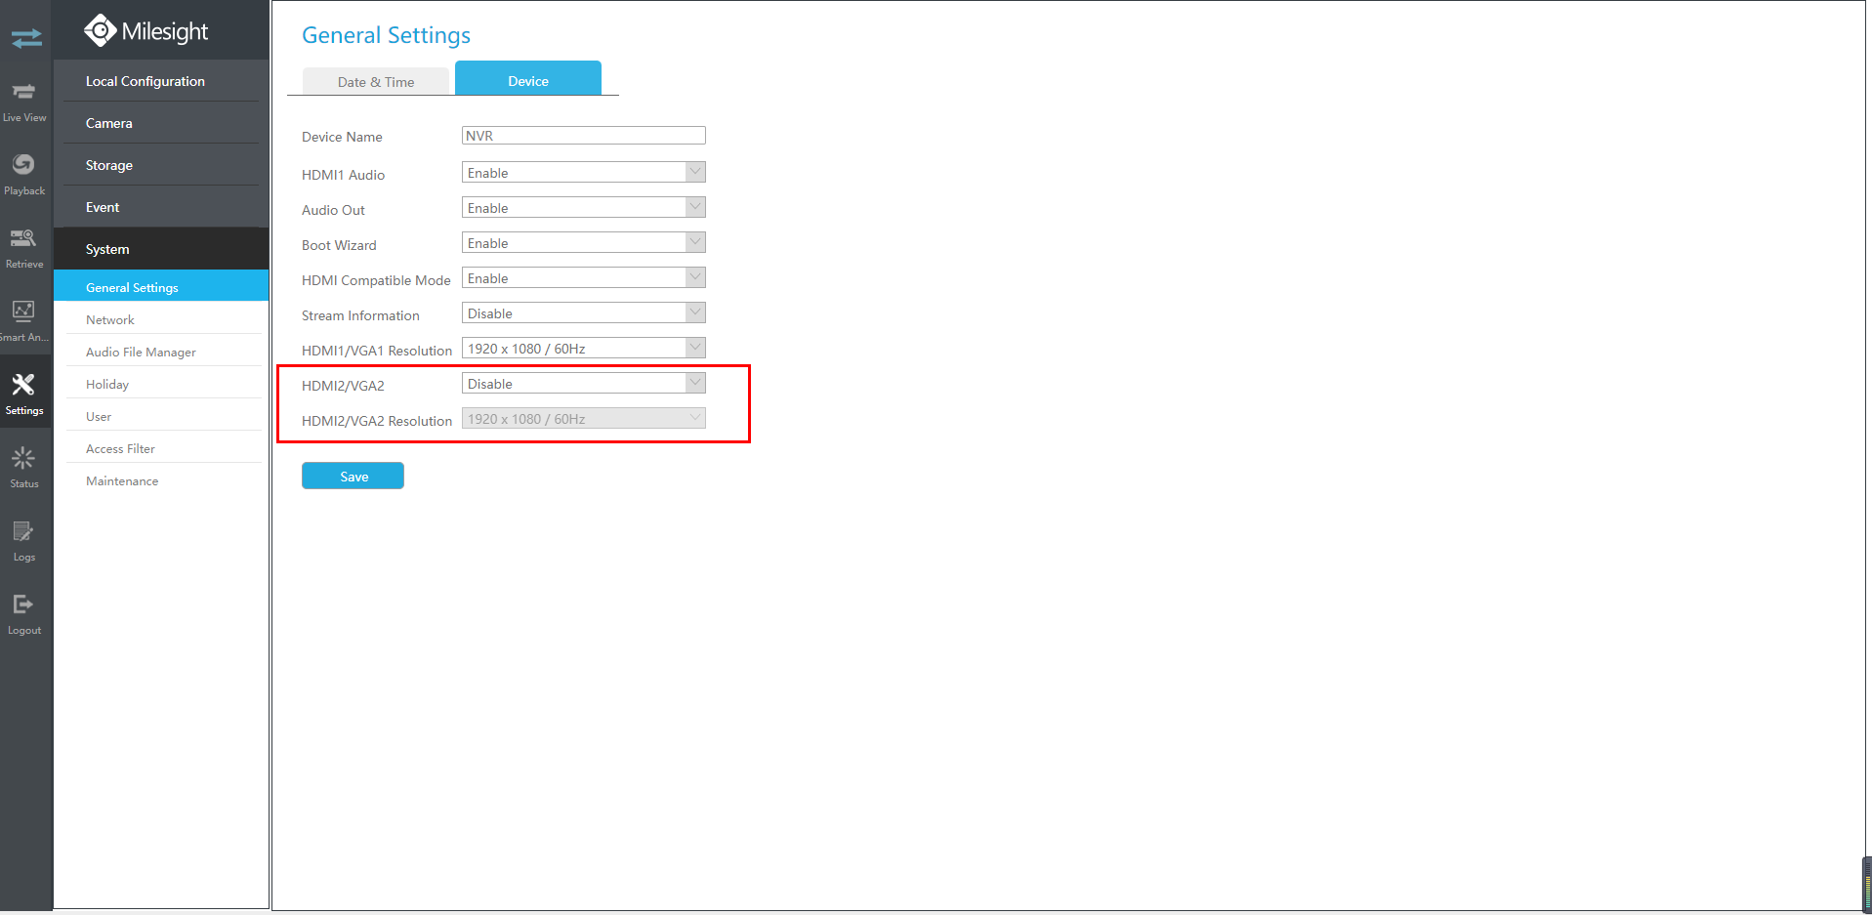
Task: Open the Status sidebar icon
Action: tap(24, 467)
